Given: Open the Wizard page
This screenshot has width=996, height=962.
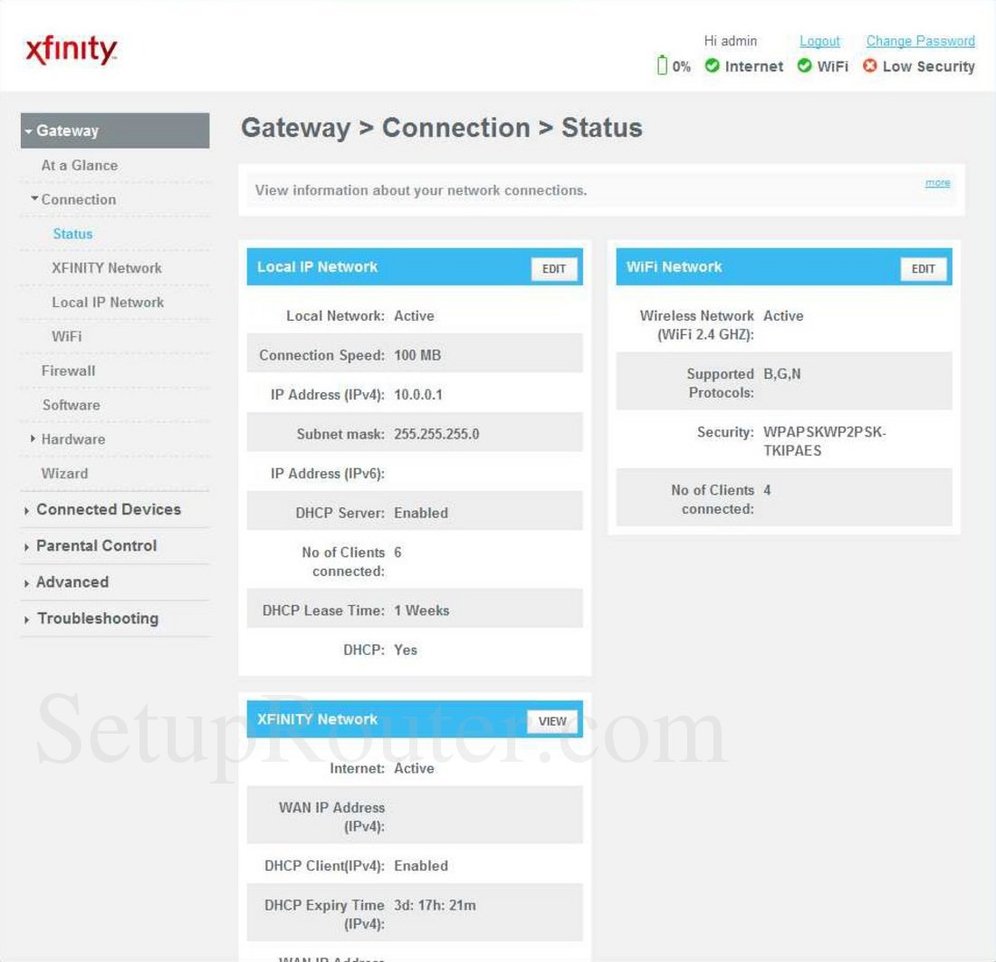Looking at the screenshot, I should (x=63, y=474).
